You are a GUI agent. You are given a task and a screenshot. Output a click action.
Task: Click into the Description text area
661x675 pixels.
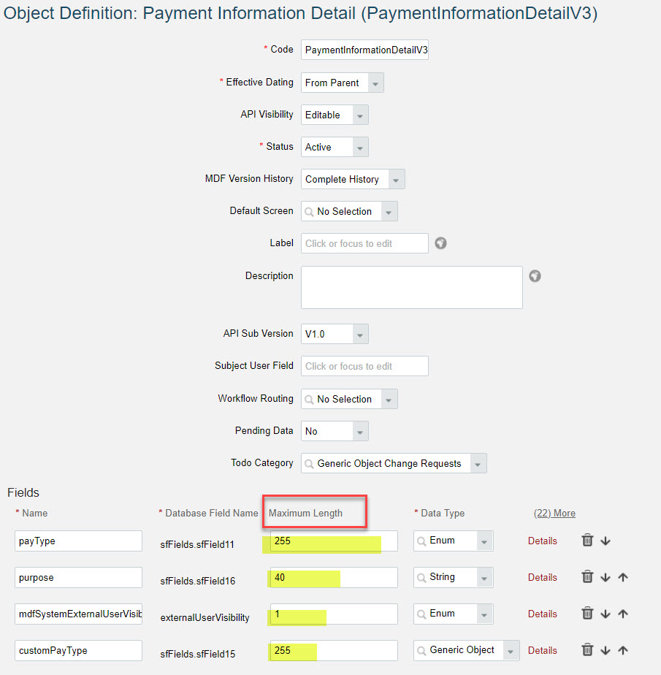[x=412, y=287]
